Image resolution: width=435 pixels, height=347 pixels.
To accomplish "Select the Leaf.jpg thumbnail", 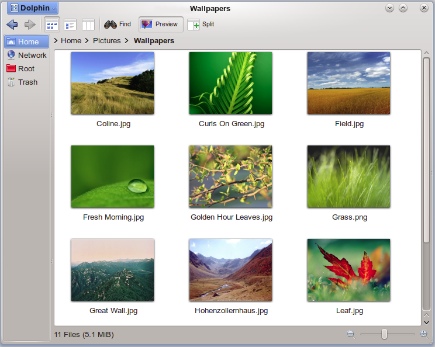I will 348,270.
